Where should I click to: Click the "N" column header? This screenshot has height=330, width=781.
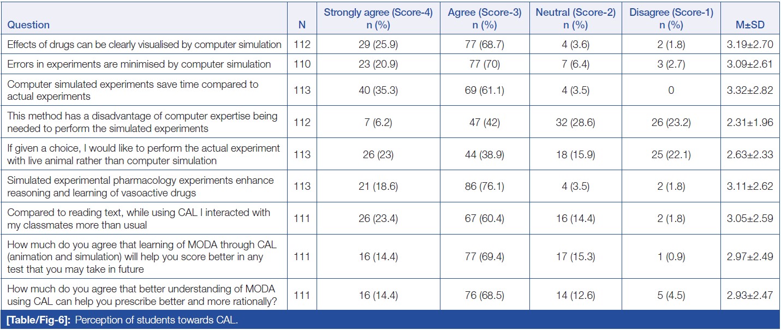(x=302, y=25)
